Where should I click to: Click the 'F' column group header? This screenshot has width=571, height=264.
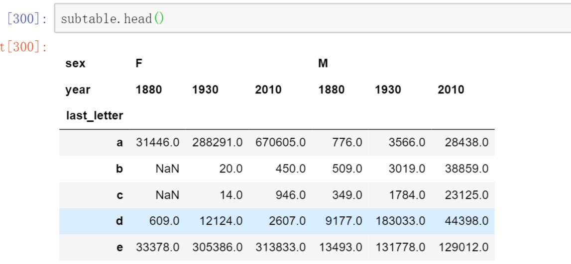(139, 64)
